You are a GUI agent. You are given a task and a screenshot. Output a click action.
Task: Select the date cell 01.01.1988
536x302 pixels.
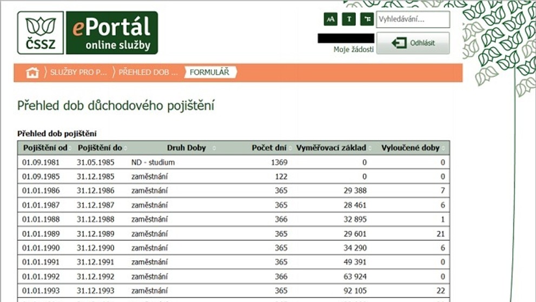(x=41, y=219)
